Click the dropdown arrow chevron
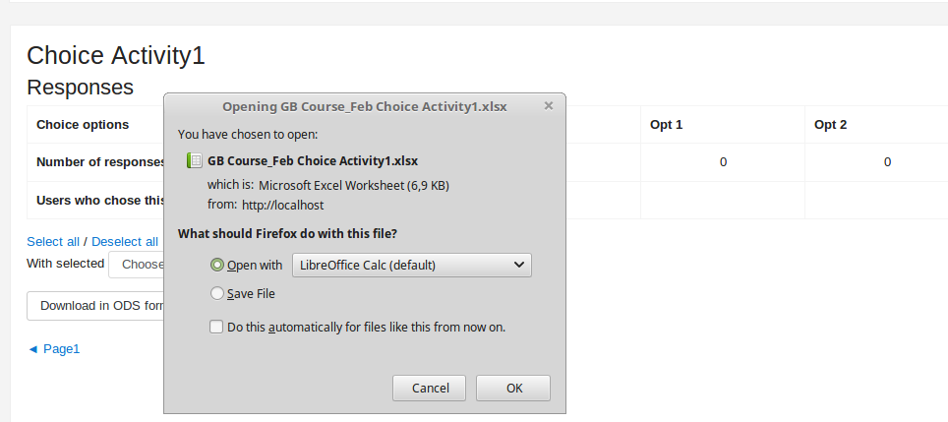Viewport: 948px width, 422px height. pyautogui.click(x=518, y=265)
